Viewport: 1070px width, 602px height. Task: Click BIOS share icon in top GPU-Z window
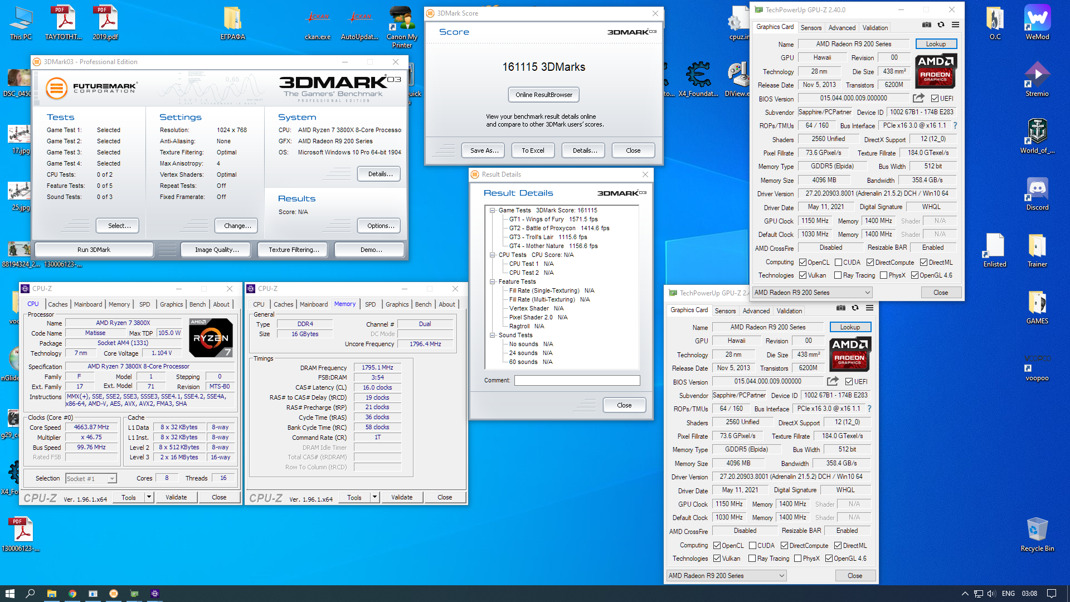coord(918,98)
